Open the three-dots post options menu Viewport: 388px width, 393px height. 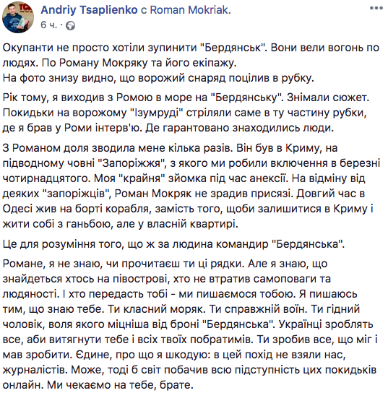click(x=376, y=8)
